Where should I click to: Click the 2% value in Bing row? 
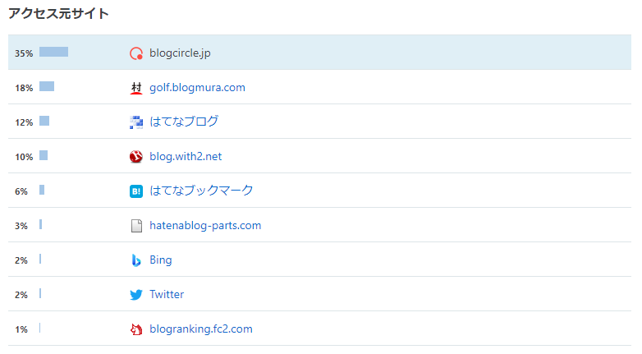tap(21, 260)
